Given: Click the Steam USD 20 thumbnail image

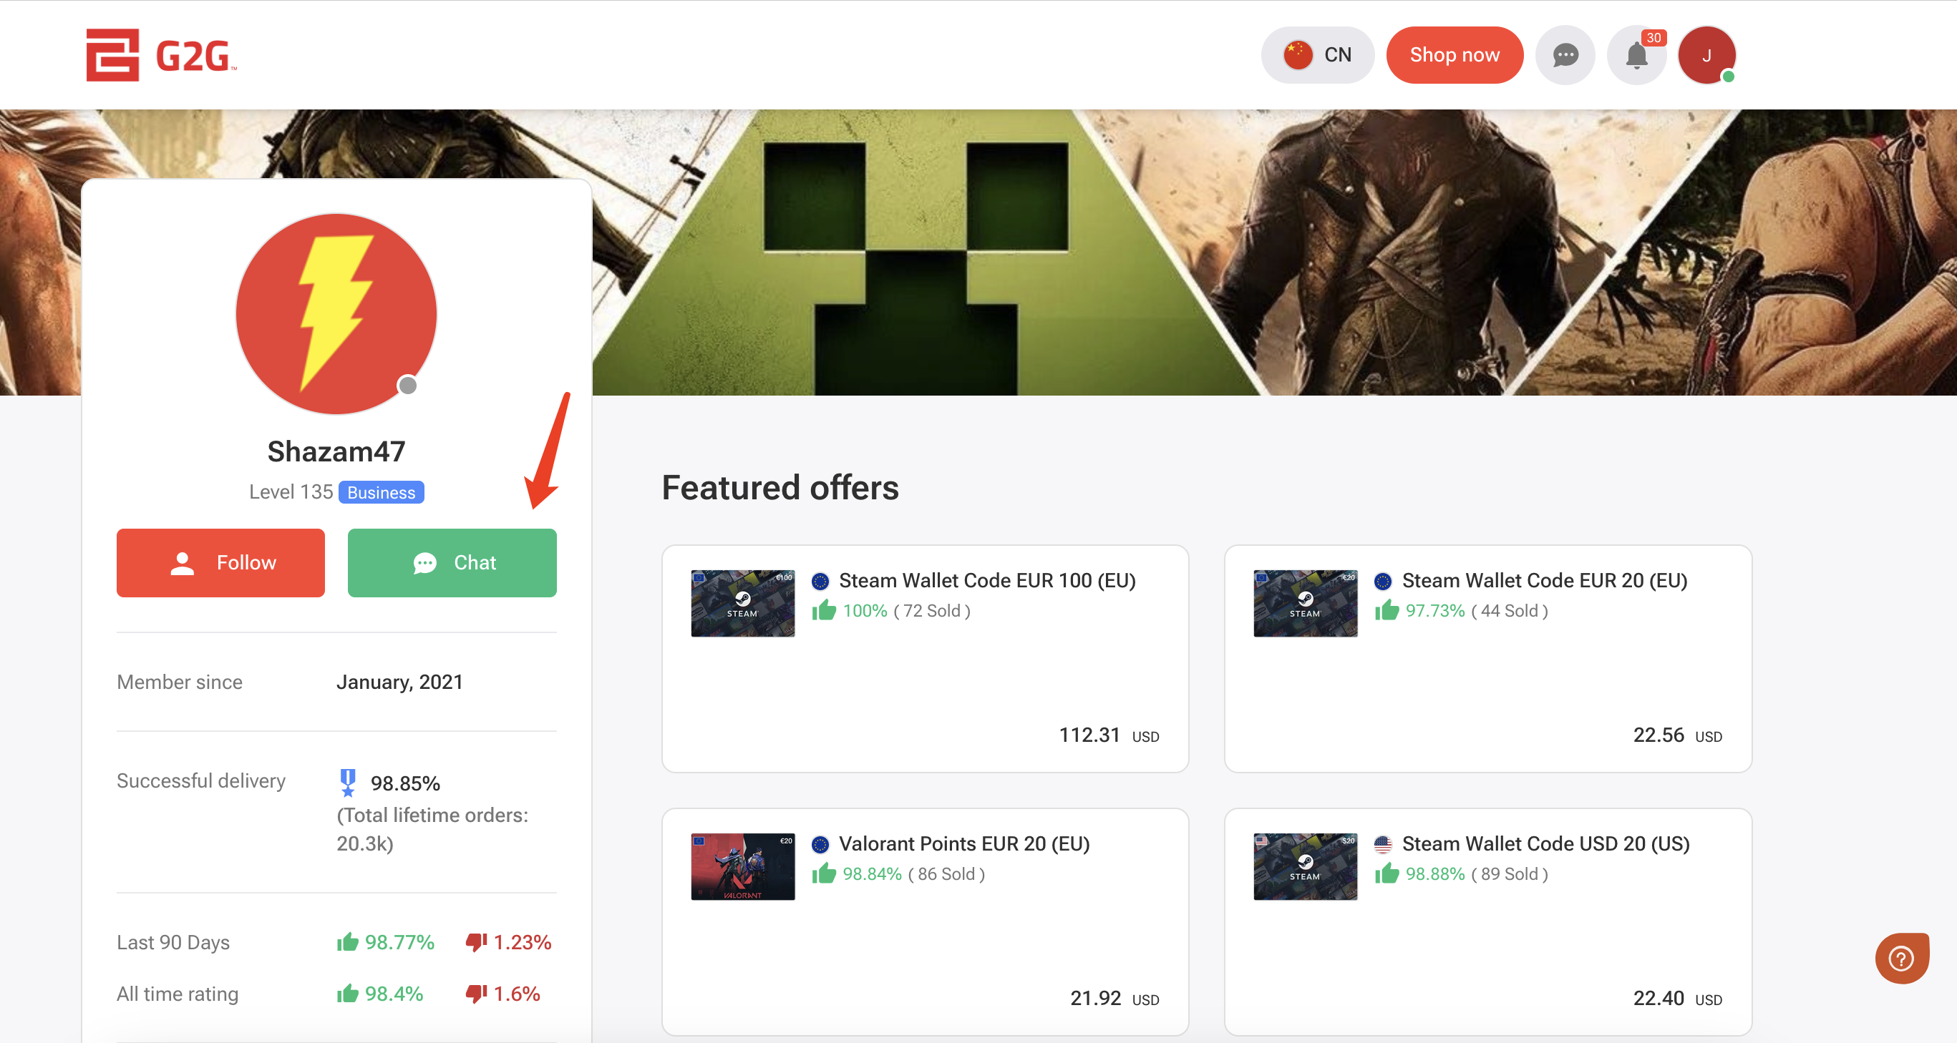Looking at the screenshot, I should pos(1304,866).
